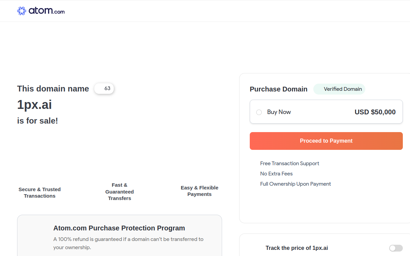Image resolution: width=410 pixels, height=256 pixels.
Task: Open Atom.com Purchase Protection Program heading
Action: (119, 228)
